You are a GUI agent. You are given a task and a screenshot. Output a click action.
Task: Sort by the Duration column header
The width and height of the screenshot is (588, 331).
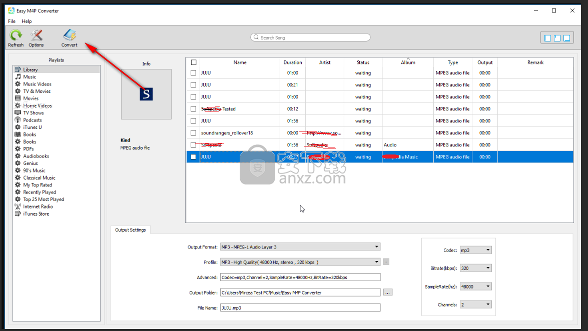pos(293,62)
